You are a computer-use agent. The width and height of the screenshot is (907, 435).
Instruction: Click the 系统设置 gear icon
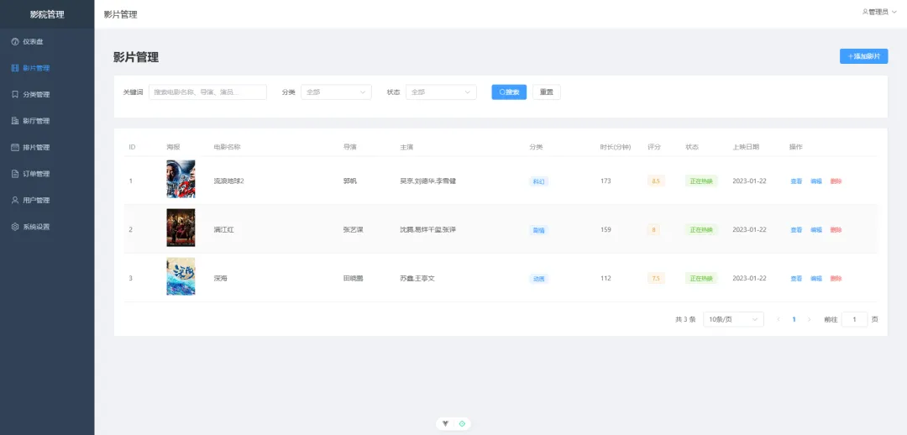(15, 227)
